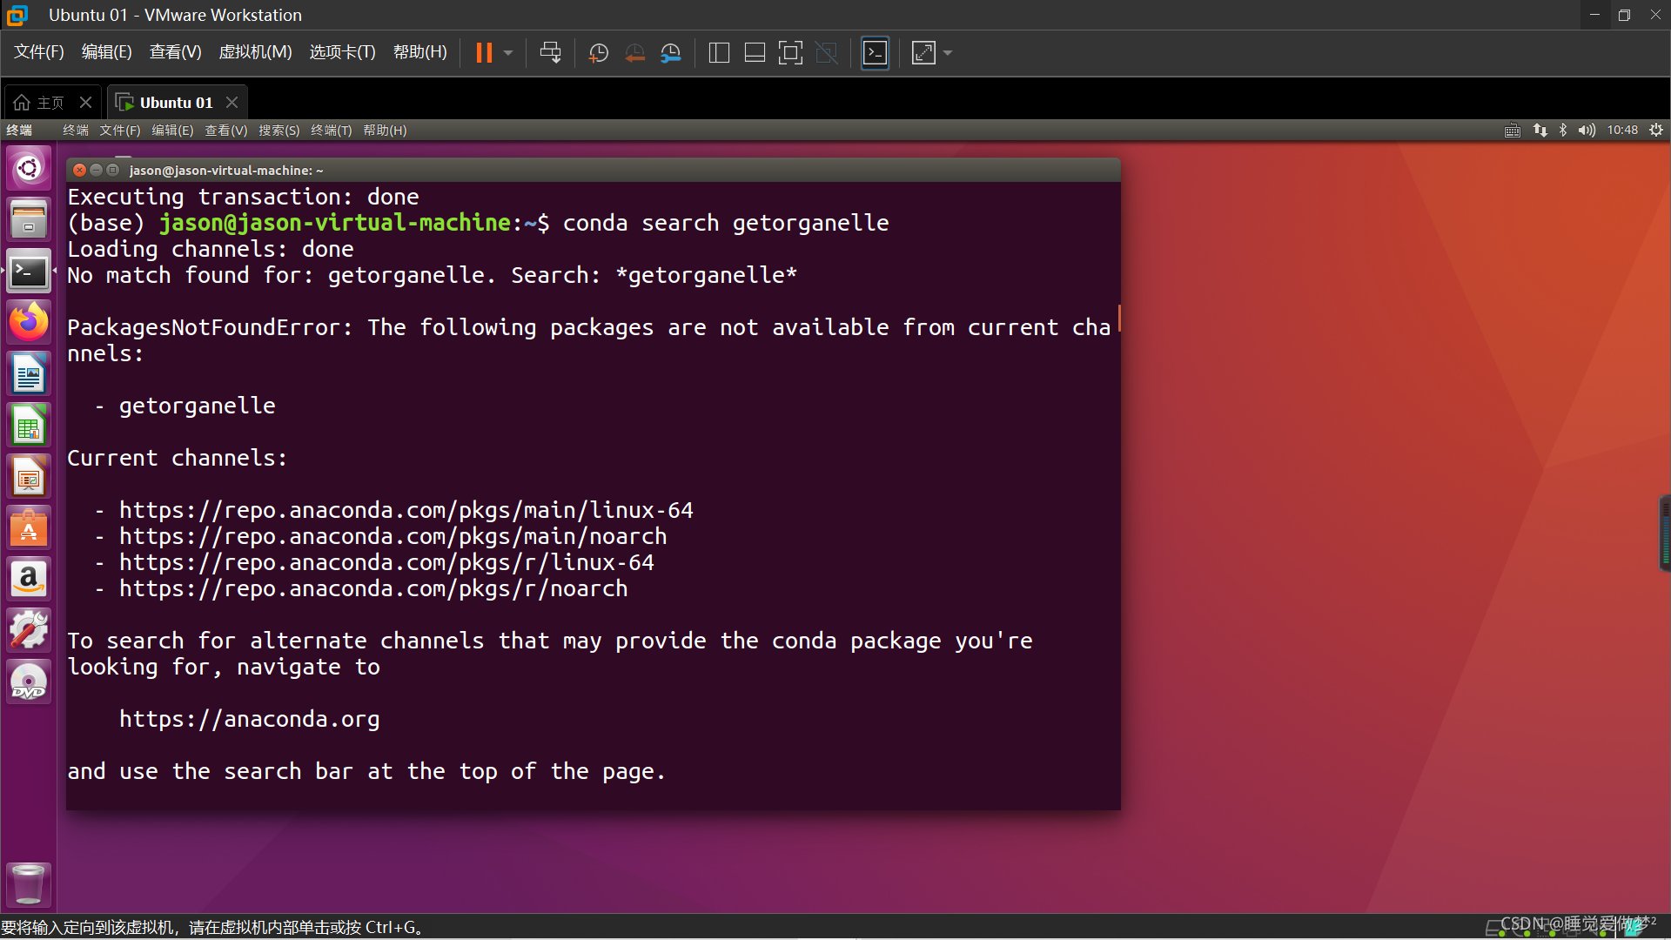Send Ctrl+Alt+Del to the VM
This screenshot has width=1671, height=940.
[x=550, y=53]
